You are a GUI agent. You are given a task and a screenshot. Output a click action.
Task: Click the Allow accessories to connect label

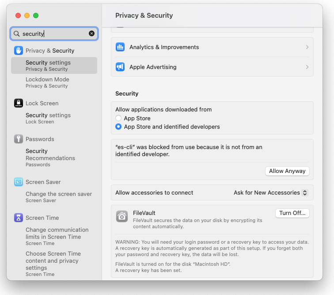[154, 193]
